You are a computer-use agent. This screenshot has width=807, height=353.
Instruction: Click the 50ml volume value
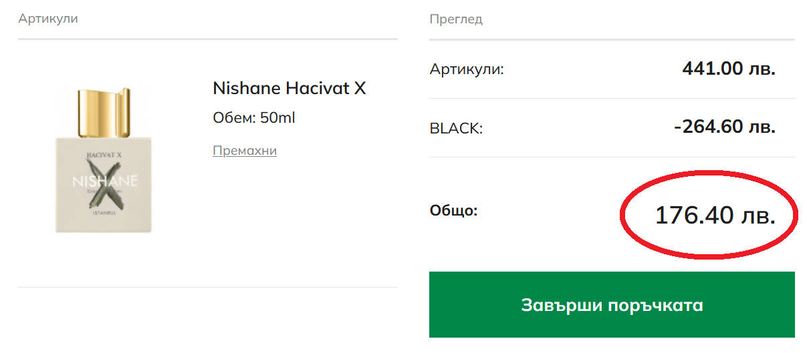click(x=277, y=118)
